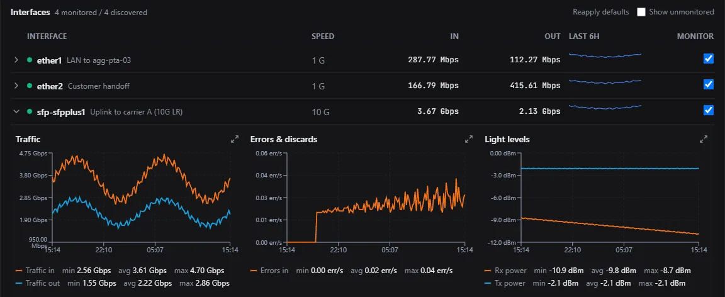Select the ether1 interface name
The width and height of the screenshot is (725, 297).
50,60
